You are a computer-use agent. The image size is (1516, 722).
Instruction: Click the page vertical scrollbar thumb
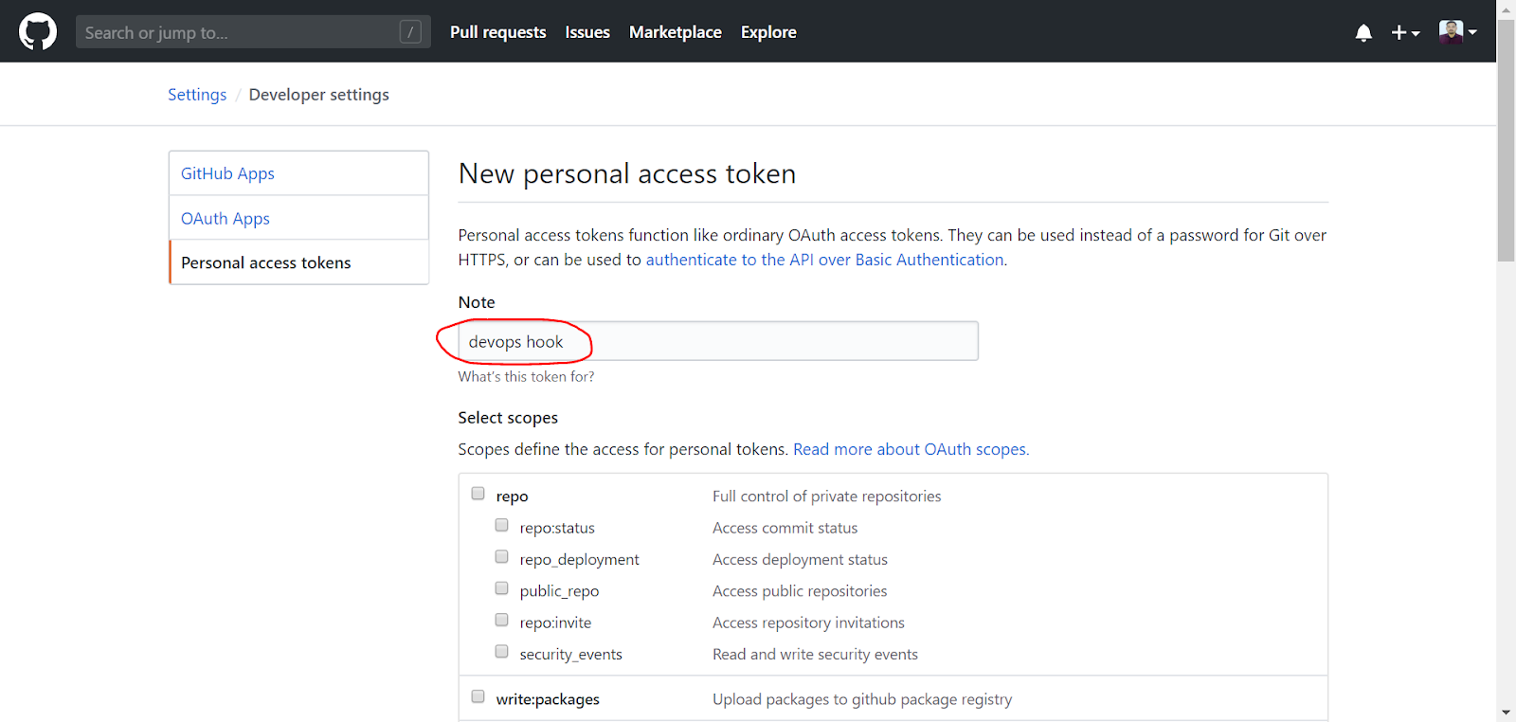pyautogui.click(x=1506, y=140)
